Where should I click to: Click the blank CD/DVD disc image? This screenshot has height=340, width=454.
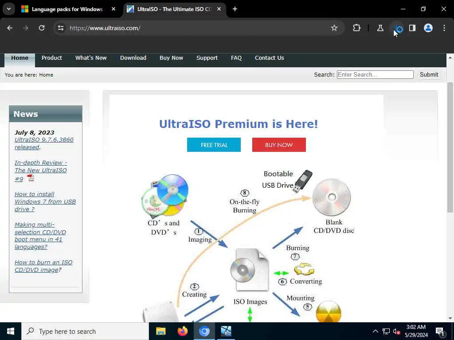[332, 198]
